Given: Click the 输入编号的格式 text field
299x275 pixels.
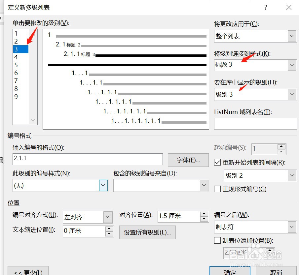Looking at the screenshot, I should point(88,159).
